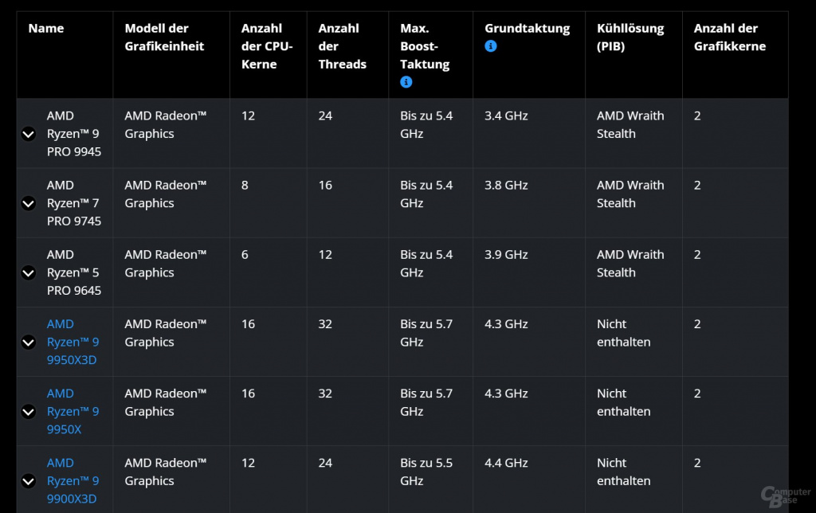The image size is (816, 513).
Task: Open the AMD Ryzen 9 9950X link
Action: [73, 411]
